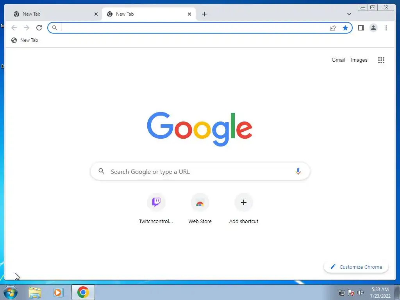Reload the current page
The image size is (400, 300).
click(39, 28)
